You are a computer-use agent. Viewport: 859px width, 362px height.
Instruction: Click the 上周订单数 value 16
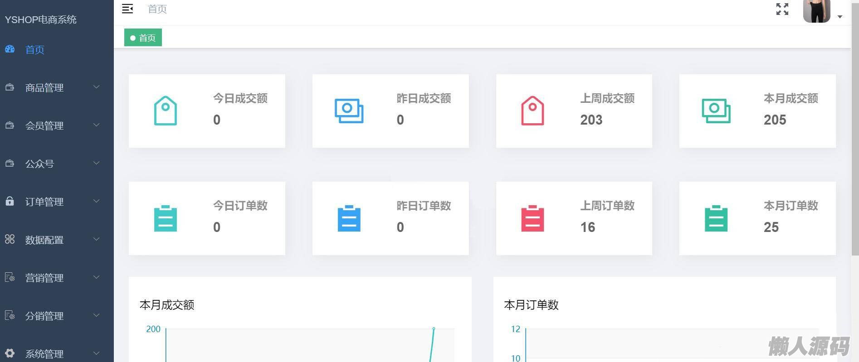click(588, 227)
